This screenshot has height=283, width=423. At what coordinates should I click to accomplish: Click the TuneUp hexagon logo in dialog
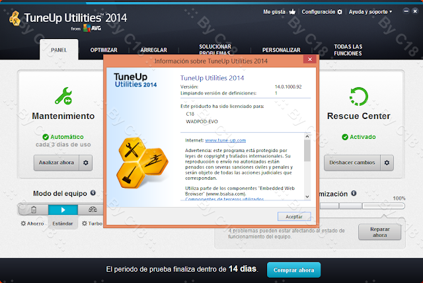(142, 163)
